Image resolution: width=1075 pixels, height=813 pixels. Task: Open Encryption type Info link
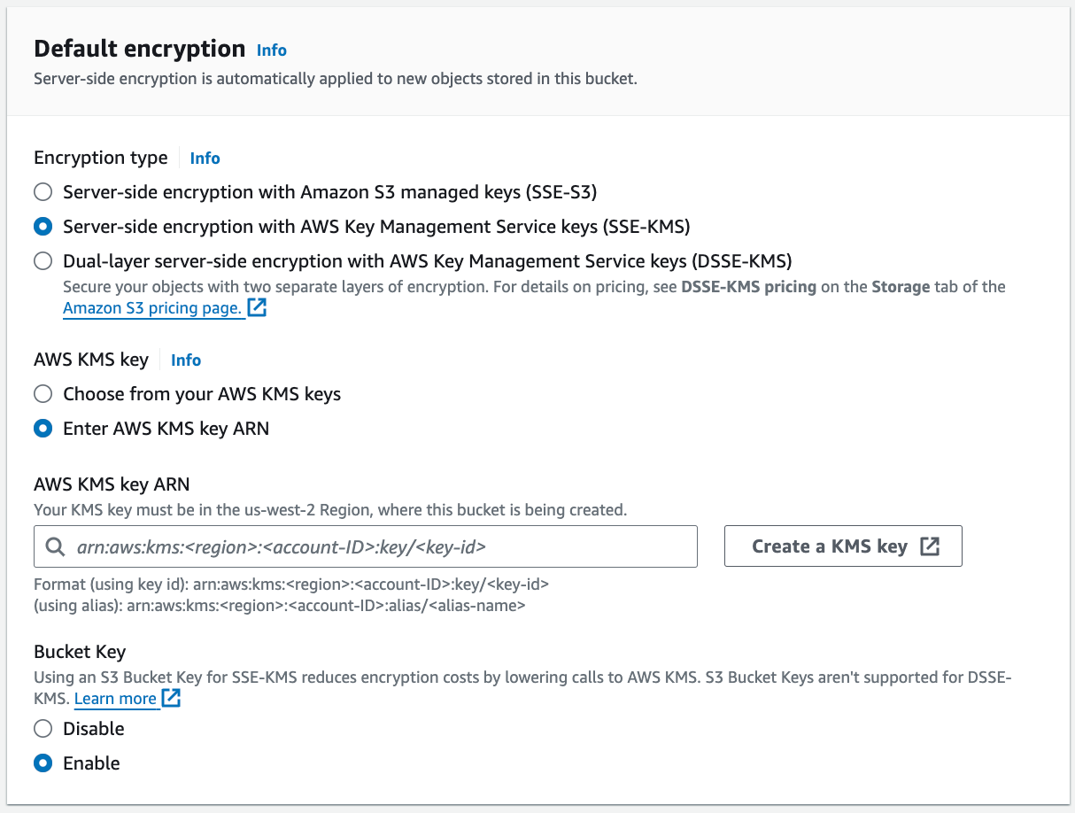point(205,158)
